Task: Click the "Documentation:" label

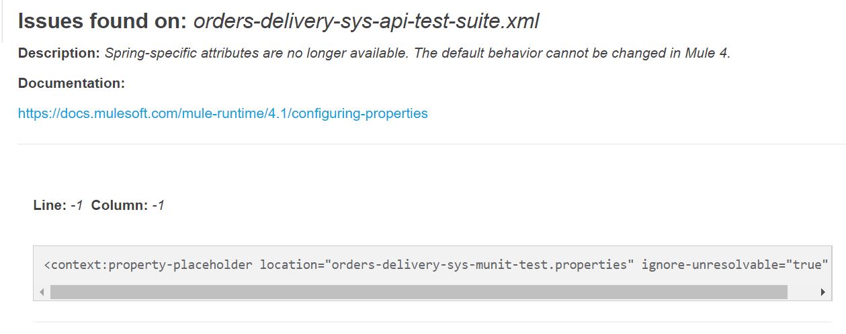Action: coord(71,83)
